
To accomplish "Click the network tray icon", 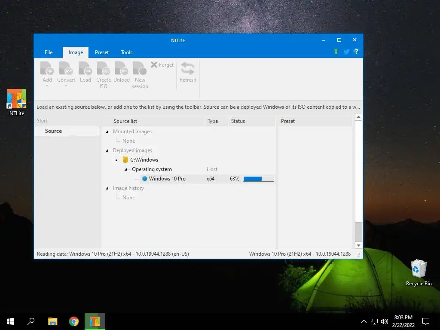I will 374,321.
